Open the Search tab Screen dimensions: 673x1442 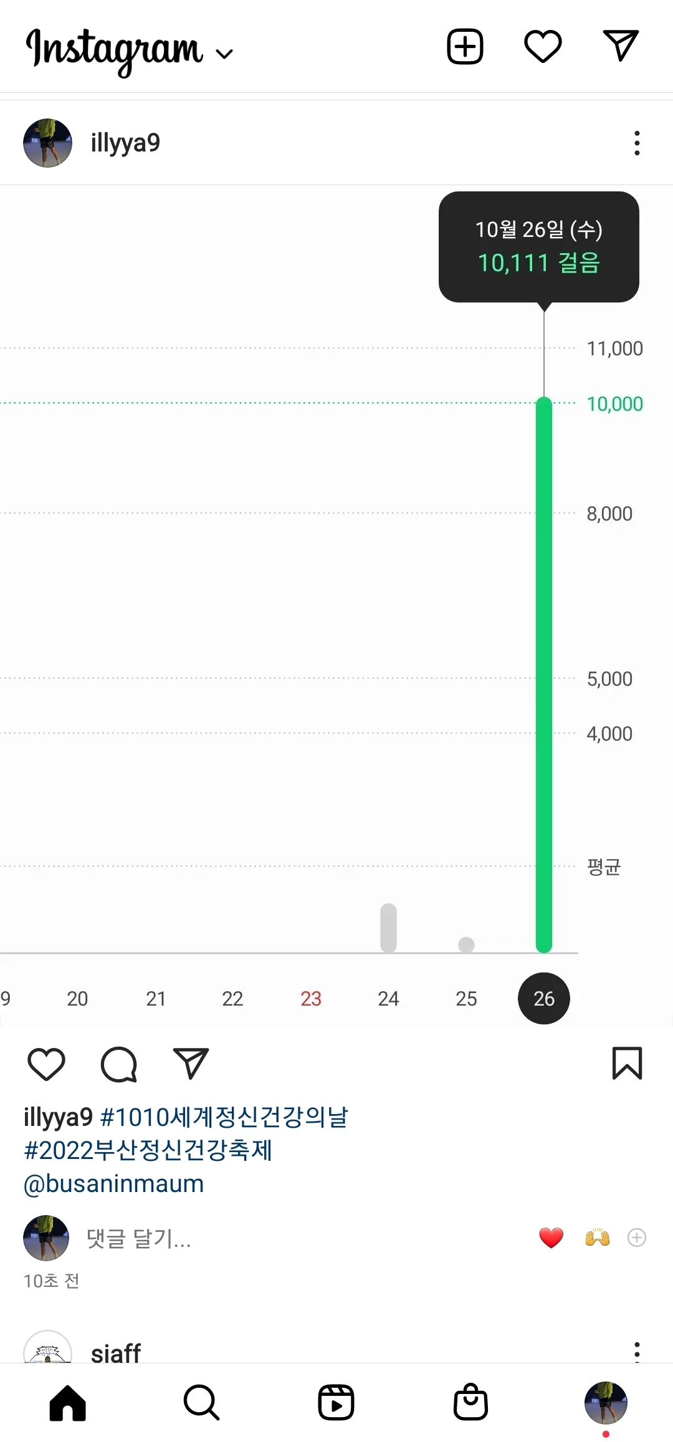tap(202, 1403)
